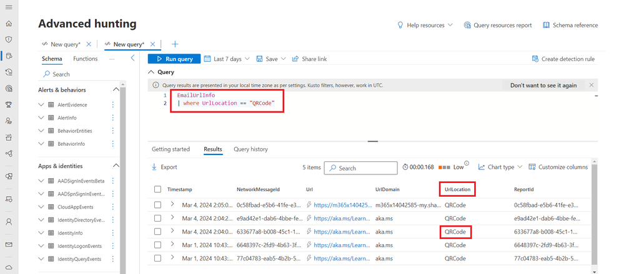Screen dimensions: 624x274
Task: Close the second New query tab
Action: 152,44
